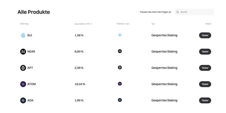The height and width of the screenshot is (113, 226).
Task: Click the search magnifier icon
Action: pos(178,12)
